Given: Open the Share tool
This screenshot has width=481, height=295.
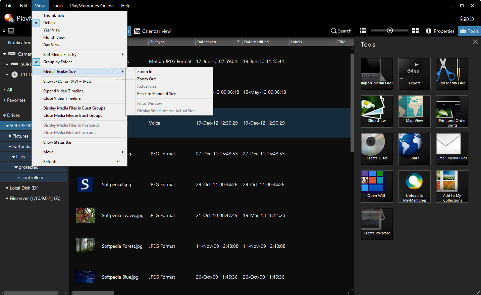Looking at the screenshot, I should tap(415, 149).
